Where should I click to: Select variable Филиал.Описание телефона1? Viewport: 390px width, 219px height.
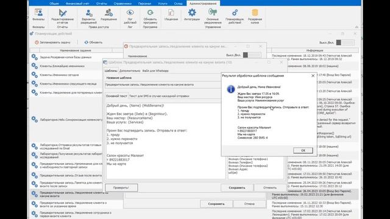248,159
